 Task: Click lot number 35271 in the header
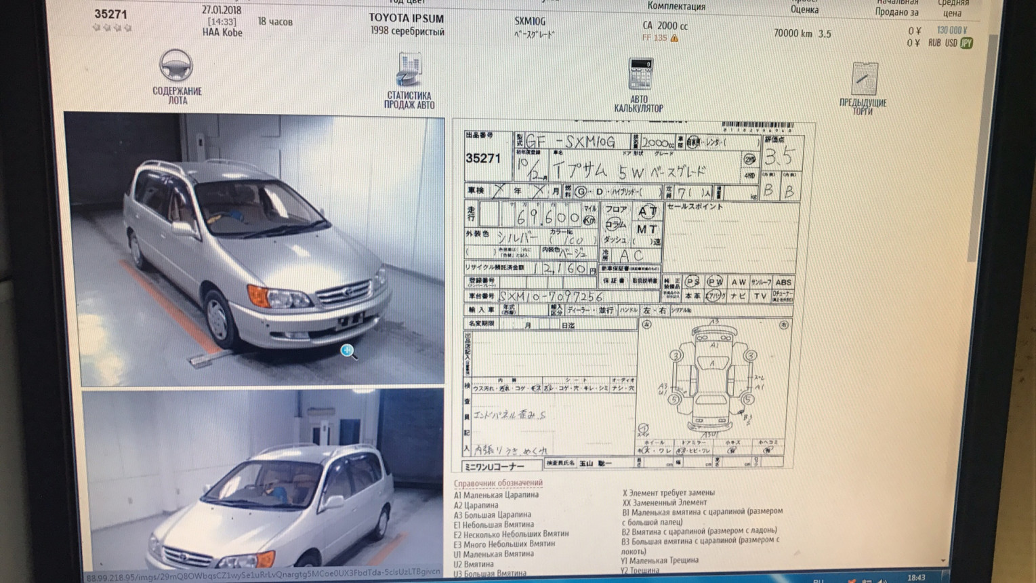(x=110, y=14)
